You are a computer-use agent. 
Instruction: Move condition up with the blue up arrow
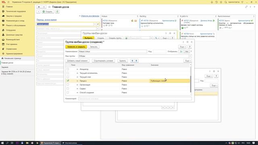point(132,61)
